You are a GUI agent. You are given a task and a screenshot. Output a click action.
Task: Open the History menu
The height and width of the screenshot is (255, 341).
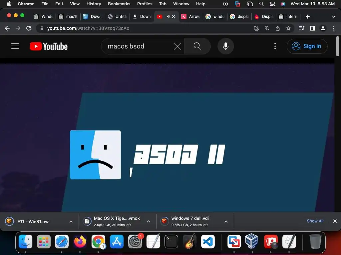point(94,4)
